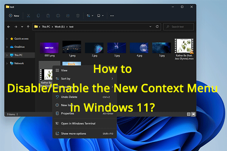Click in the Search test field
Image resolution: width=227 pixels, height=151 pixels.
(x=179, y=27)
